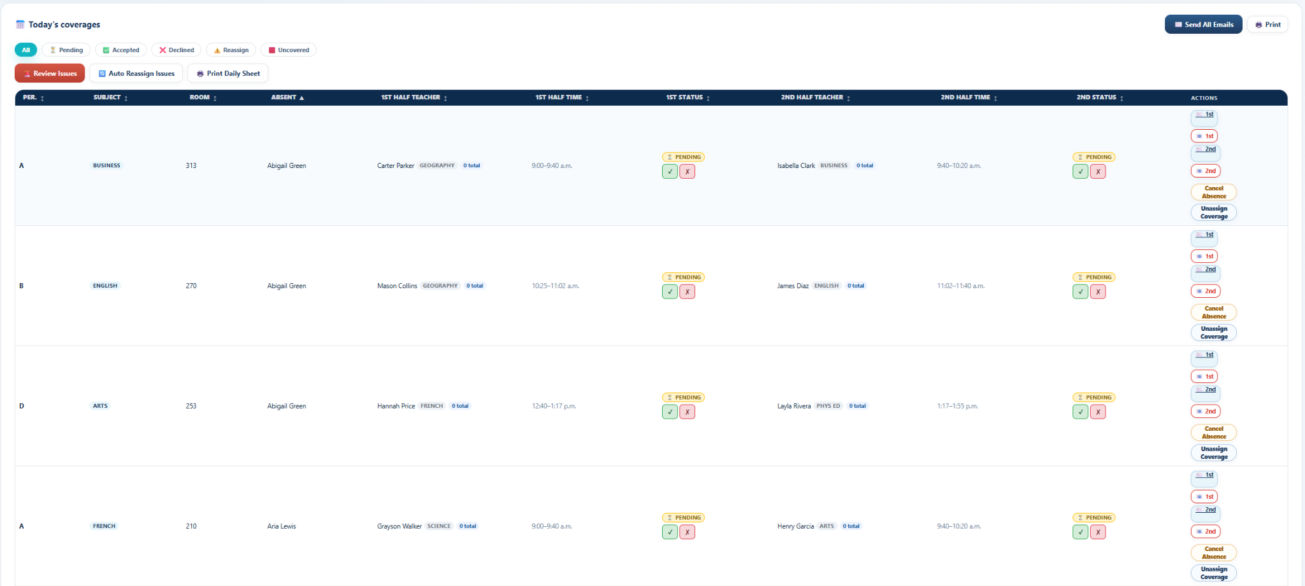
Task: Decline Carter Parker's 1st half coverage
Action: pos(687,172)
